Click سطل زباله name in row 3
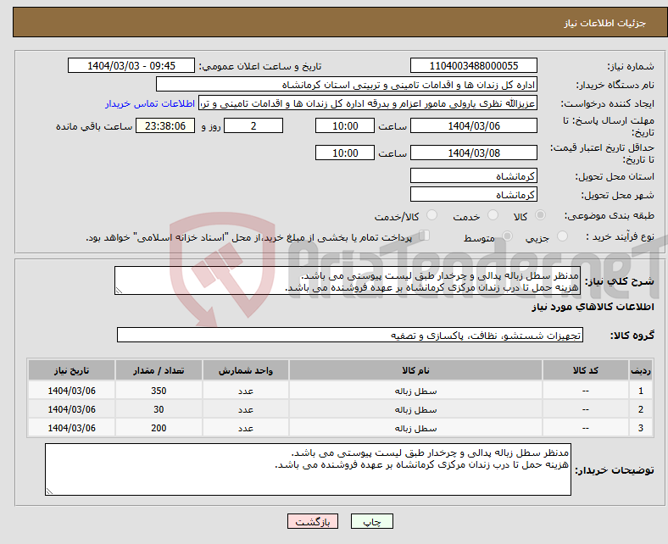The height and width of the screenshot is (544, 668). 415,429
